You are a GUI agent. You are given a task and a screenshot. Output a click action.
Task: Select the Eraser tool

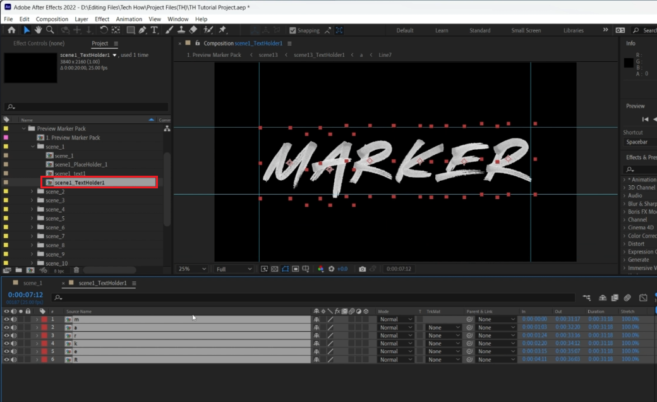(x=193, y=30)
